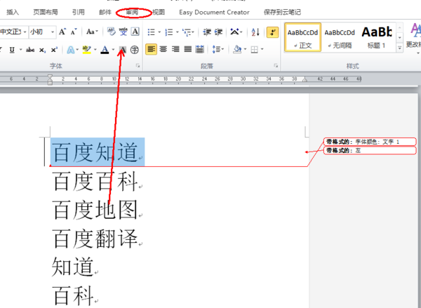The image size is (421, 308).
Task: Open the 视图 ribbon tab
Action: [159, 12]
